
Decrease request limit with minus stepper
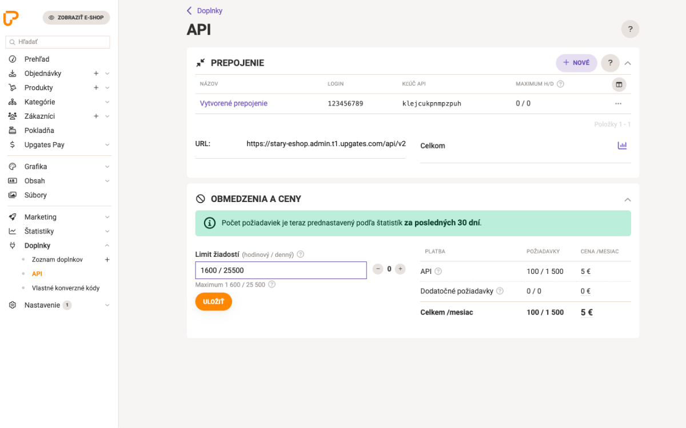(378, 269)
